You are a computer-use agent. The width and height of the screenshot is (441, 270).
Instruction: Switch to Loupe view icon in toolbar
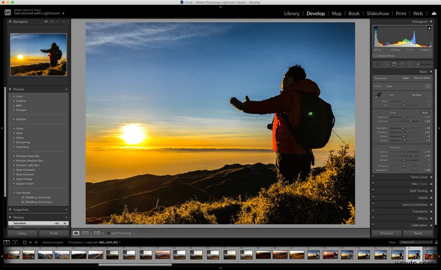click(x=76, y=233)
